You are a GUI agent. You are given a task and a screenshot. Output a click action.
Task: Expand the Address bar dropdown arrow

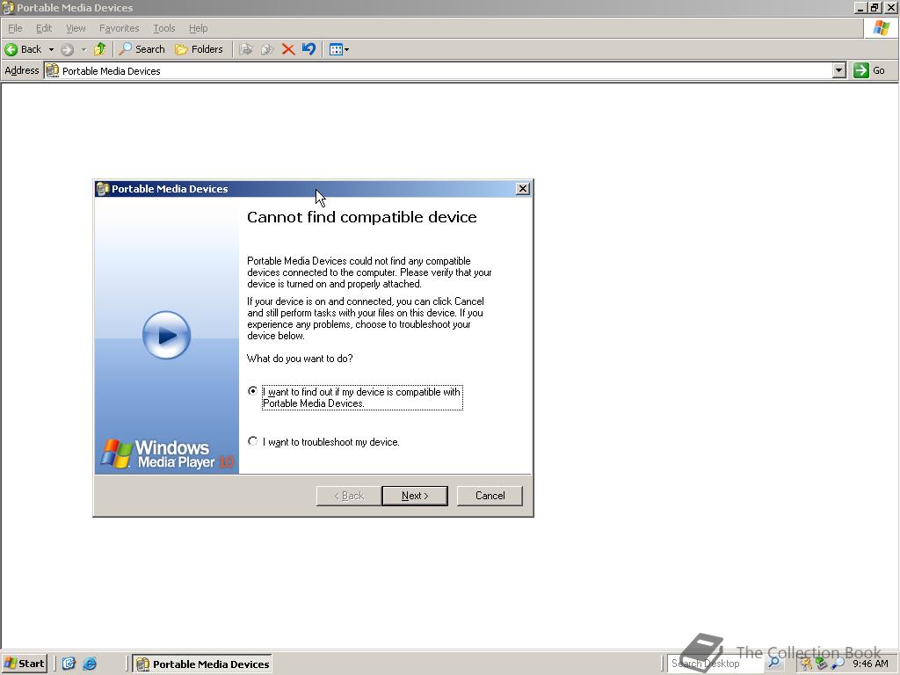pos(839,70)
